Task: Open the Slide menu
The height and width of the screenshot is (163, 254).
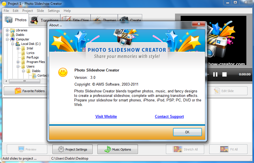Action: [40, 11]
